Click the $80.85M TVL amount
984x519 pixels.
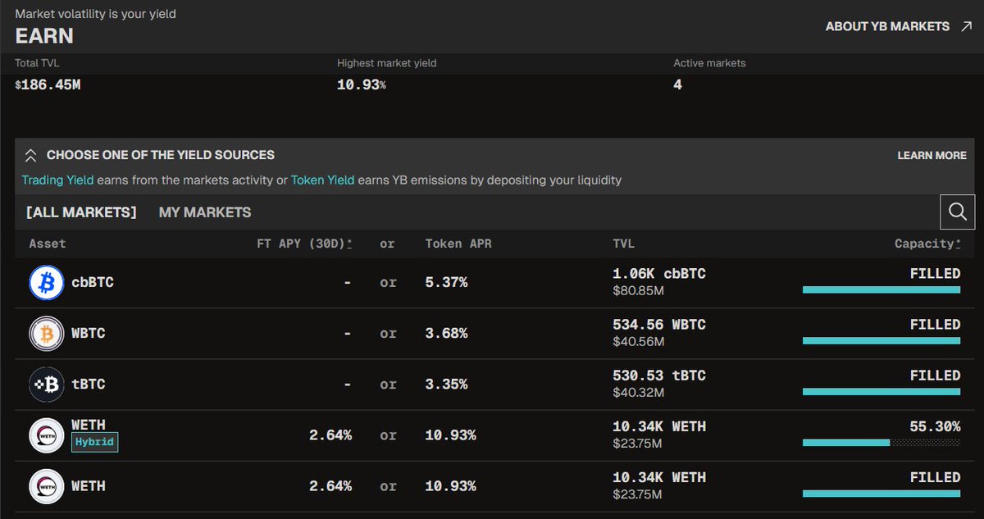[x=638, y=290]
